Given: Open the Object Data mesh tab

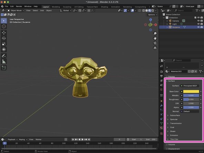Looking at the screenshot, I should [162, 123].
